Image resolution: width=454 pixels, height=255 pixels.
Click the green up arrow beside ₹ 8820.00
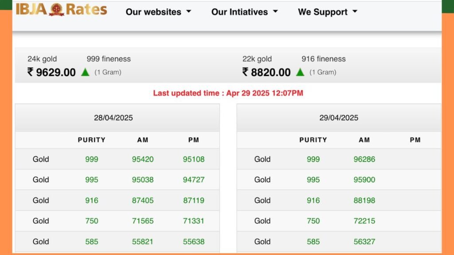[300, 72]
